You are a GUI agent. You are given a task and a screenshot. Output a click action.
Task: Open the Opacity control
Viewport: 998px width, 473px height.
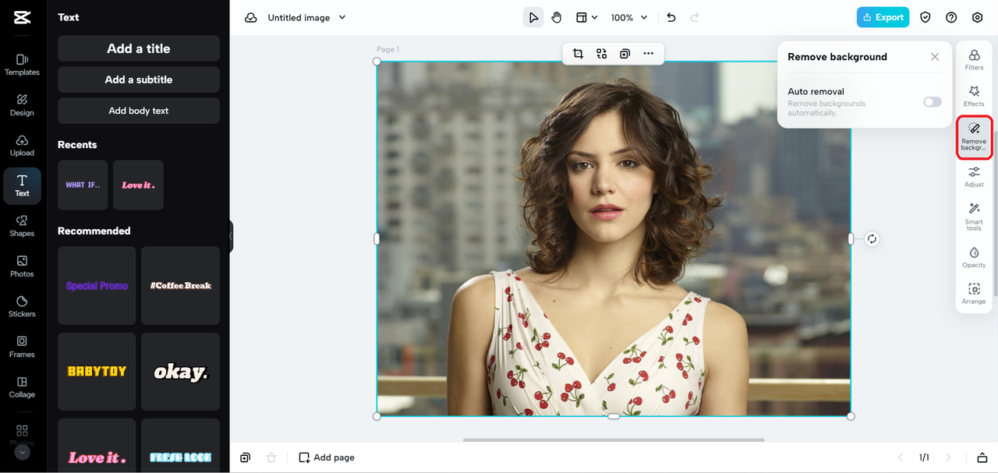click(974, 256)
